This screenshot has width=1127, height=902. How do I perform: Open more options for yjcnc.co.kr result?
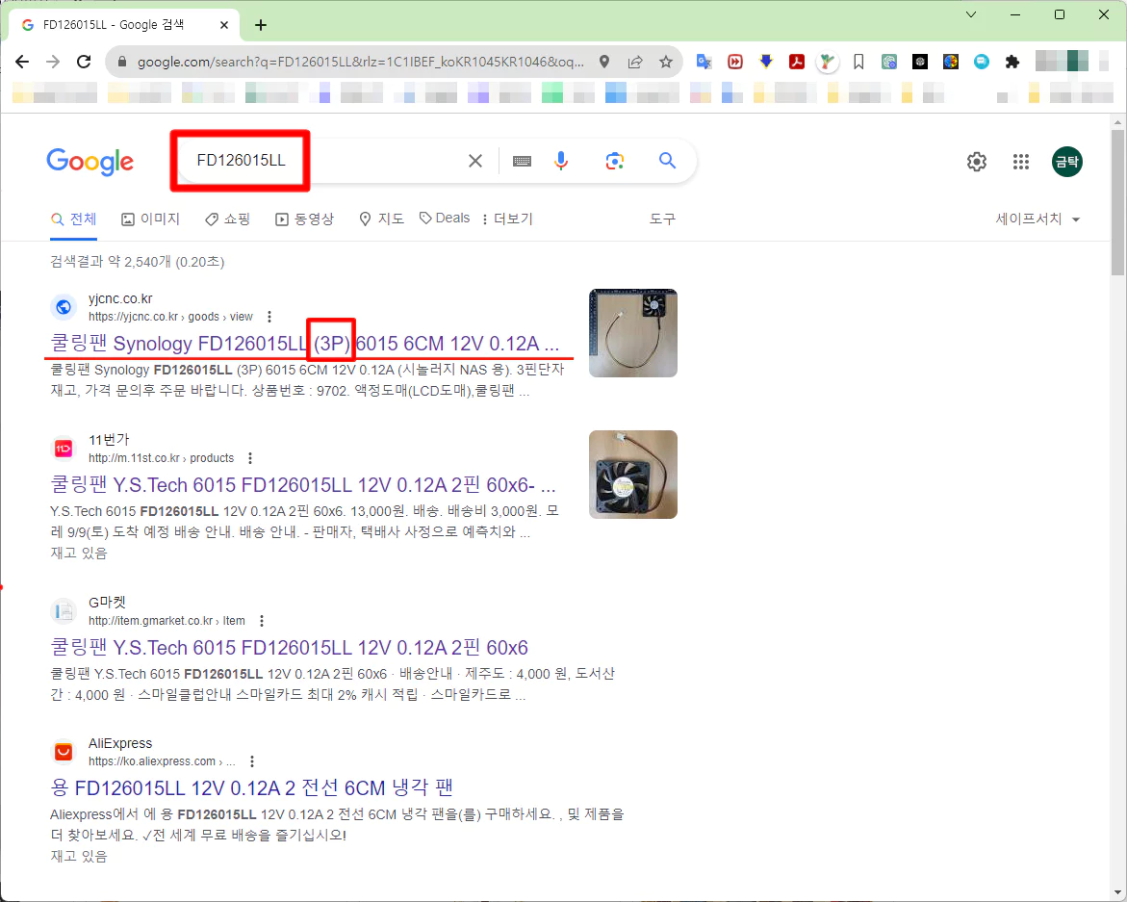click(269, 317)
